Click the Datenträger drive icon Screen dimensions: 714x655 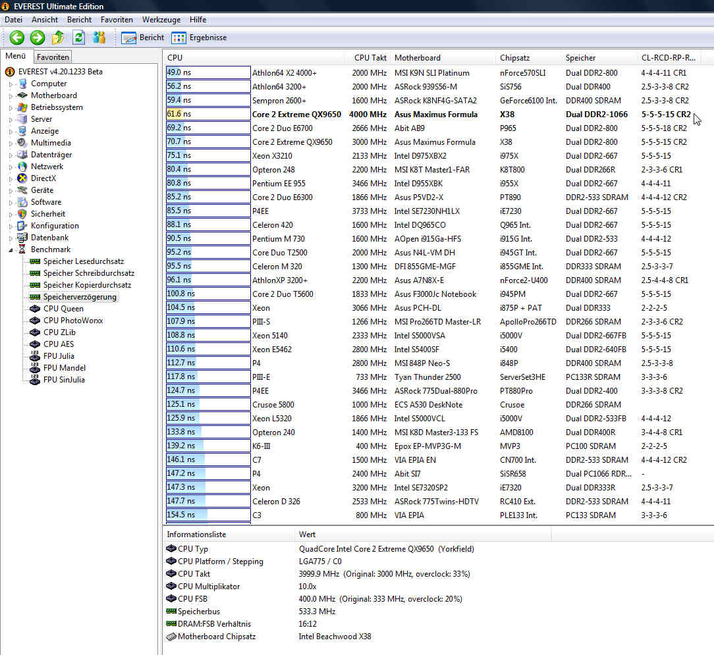pyautogui.click(x=22, y=155)
